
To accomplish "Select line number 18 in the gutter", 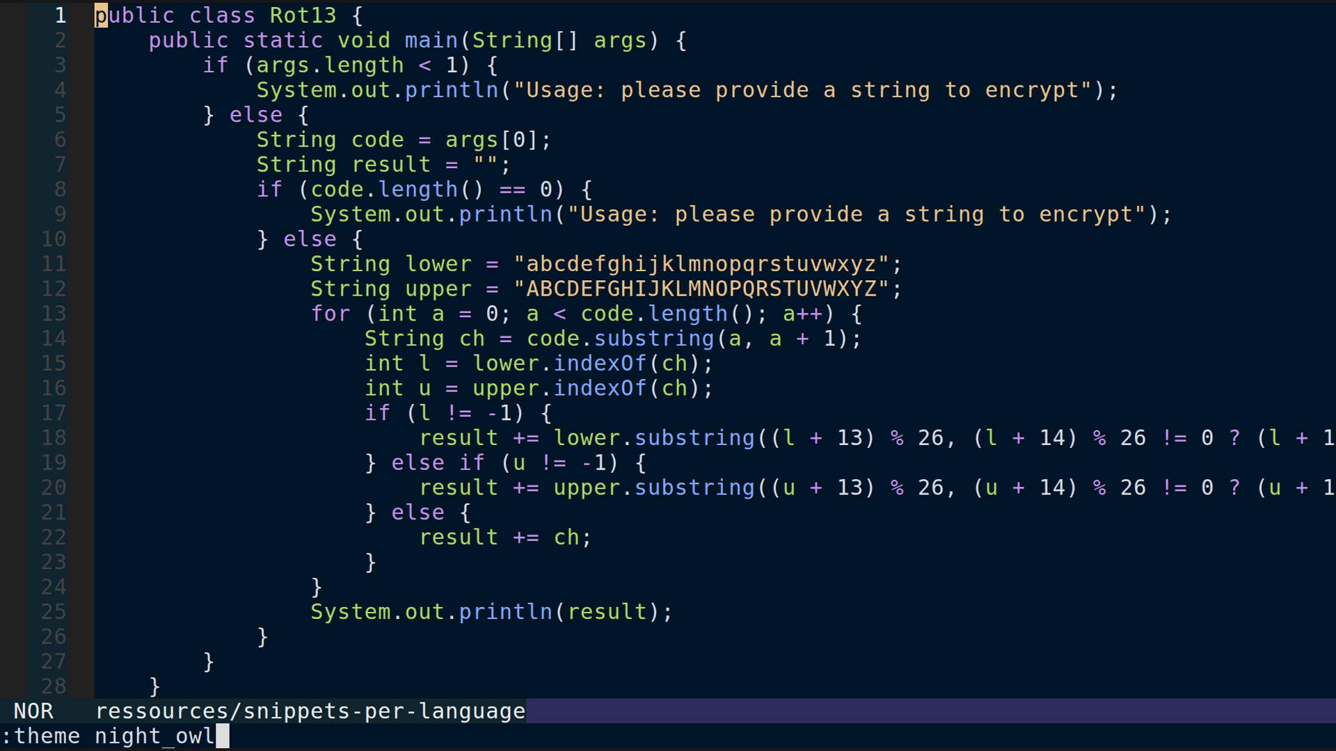I will click(x=54, y=437).
